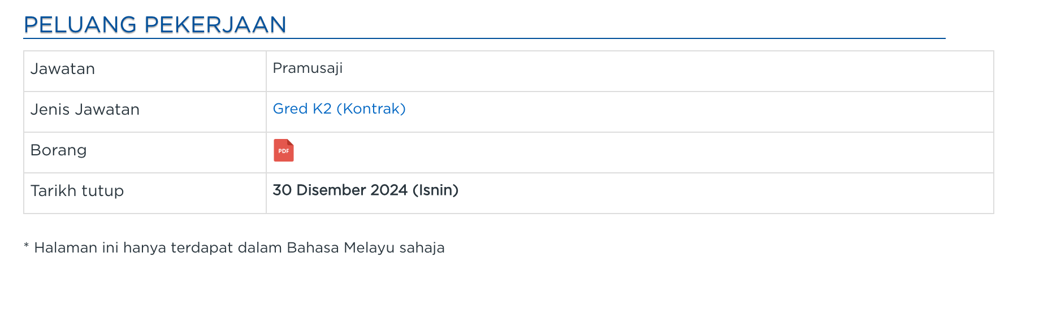1039x322 pixels.
Task: Click the "Pramusaji" job title text
Action: pos(308,68)
